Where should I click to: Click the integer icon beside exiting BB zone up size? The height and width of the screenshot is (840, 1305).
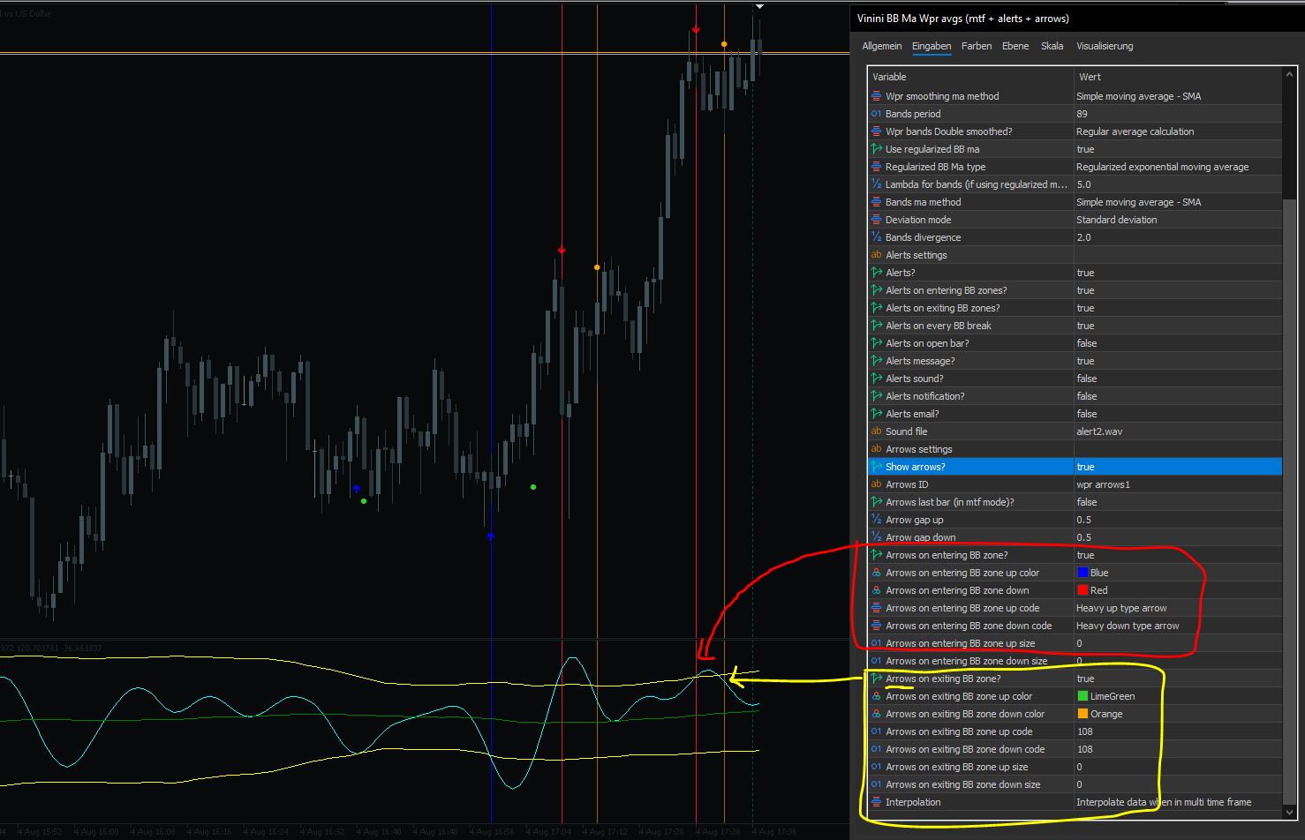point(877,767)
